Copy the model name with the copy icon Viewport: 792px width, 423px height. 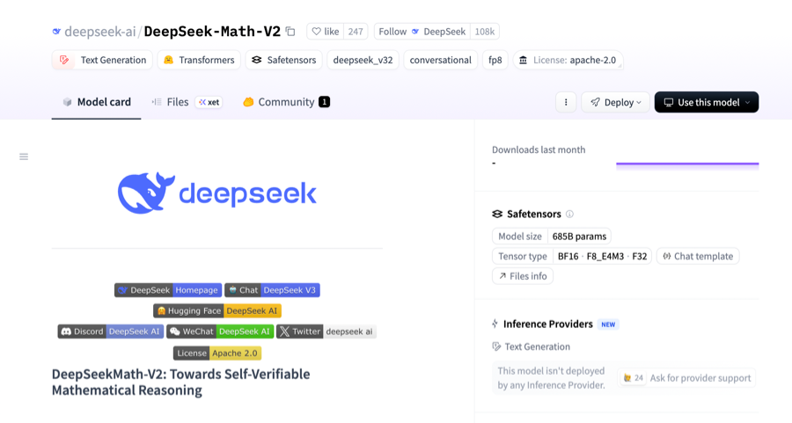coord(290,32)
